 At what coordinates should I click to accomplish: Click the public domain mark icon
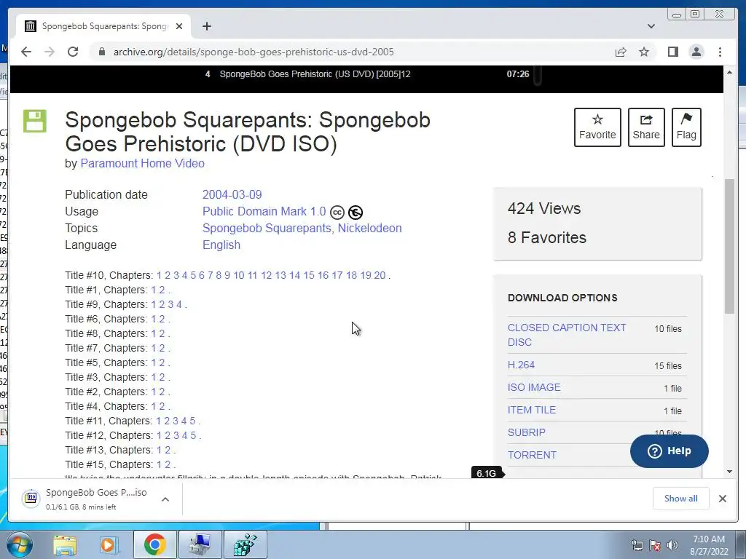click(356, 213)
